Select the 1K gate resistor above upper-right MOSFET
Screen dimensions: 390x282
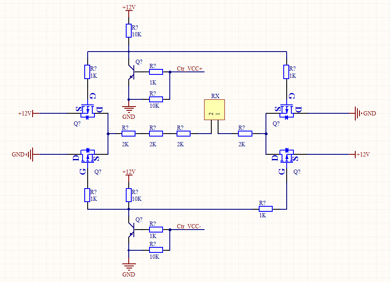[286, 72]
